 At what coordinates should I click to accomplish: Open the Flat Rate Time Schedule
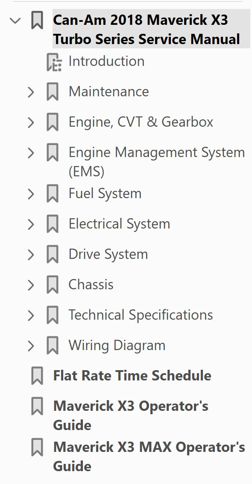[x=131, y=376]
